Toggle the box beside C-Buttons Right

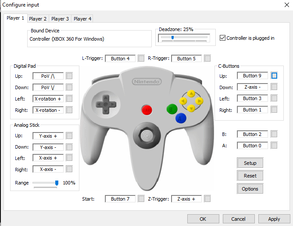coord(274,110)
